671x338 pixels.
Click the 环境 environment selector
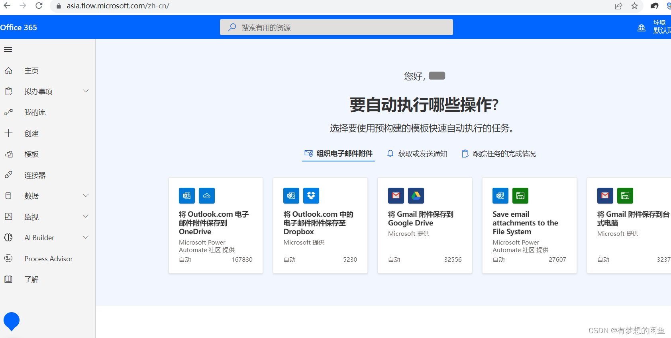[661, 27]
